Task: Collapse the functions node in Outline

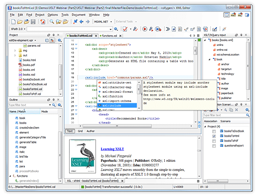Action: click(10, 176)
